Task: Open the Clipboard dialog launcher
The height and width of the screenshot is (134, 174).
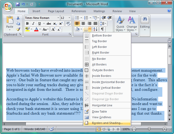Action: (20, 34)
